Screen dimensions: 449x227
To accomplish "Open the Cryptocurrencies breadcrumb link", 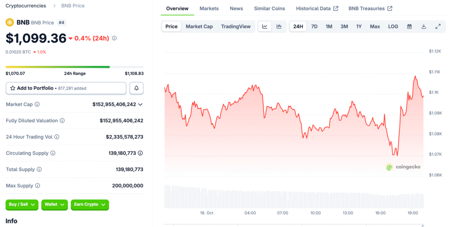I will (x=25, y=6).
